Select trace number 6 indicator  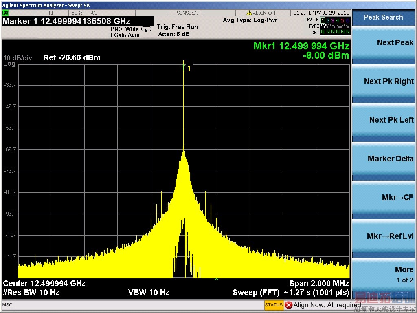(x=347, y=20)
